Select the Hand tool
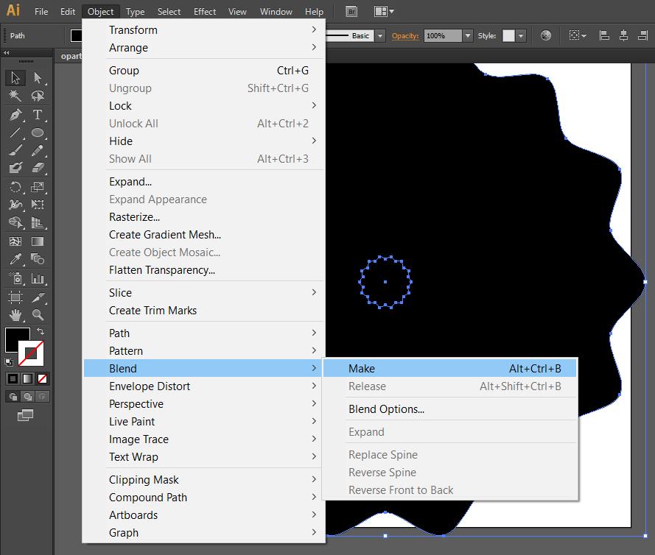This screenshot has width=655, height=555. (15, 315)
